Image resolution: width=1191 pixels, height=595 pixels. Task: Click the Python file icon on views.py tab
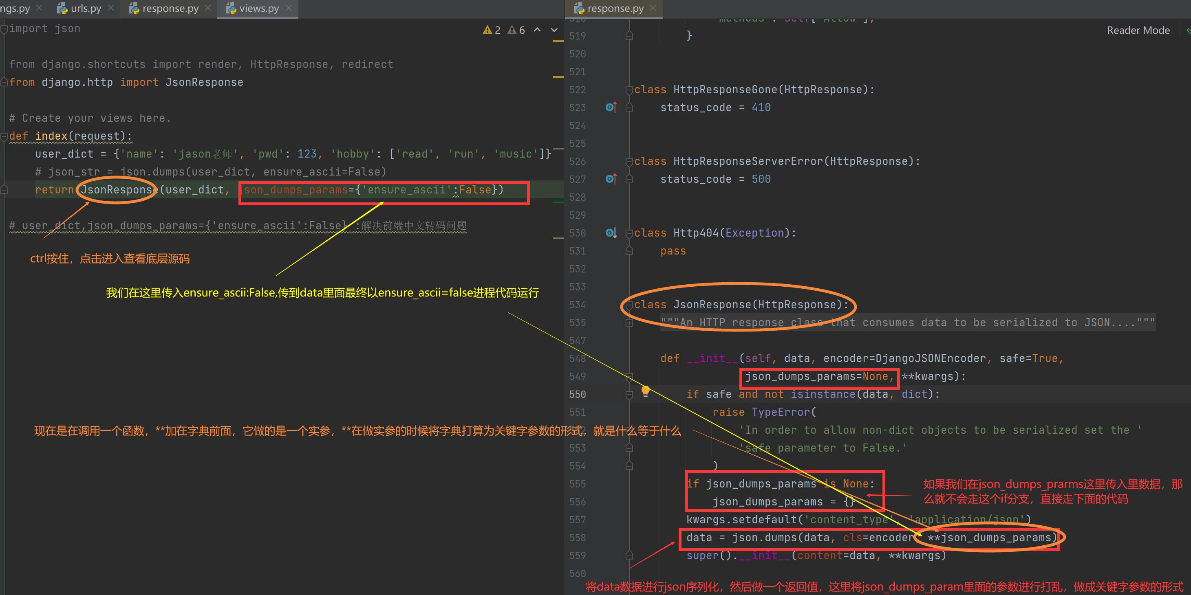click(231, 8)
